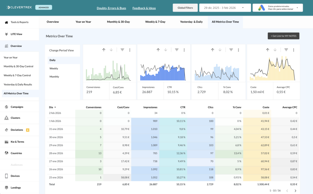Screen dimensions: 313x194
Task: Select the Daily period view
Action: point(53,60)
